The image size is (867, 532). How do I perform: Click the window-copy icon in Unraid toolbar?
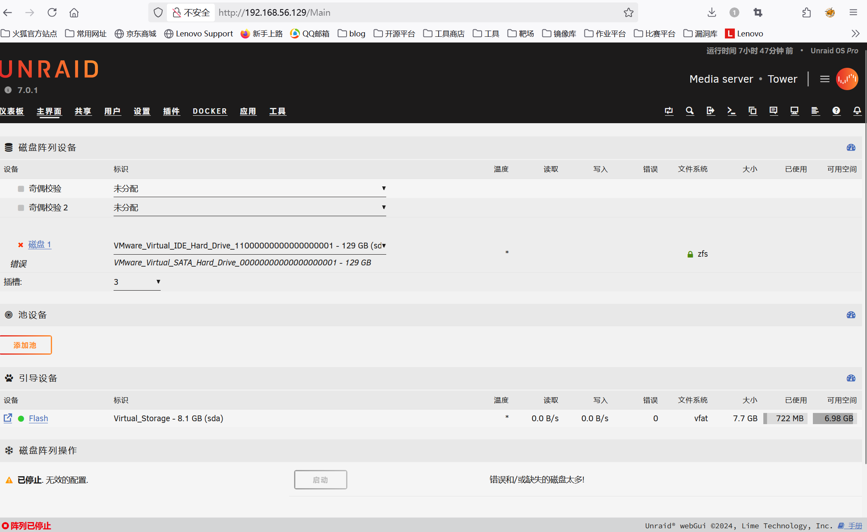point(753,111)
